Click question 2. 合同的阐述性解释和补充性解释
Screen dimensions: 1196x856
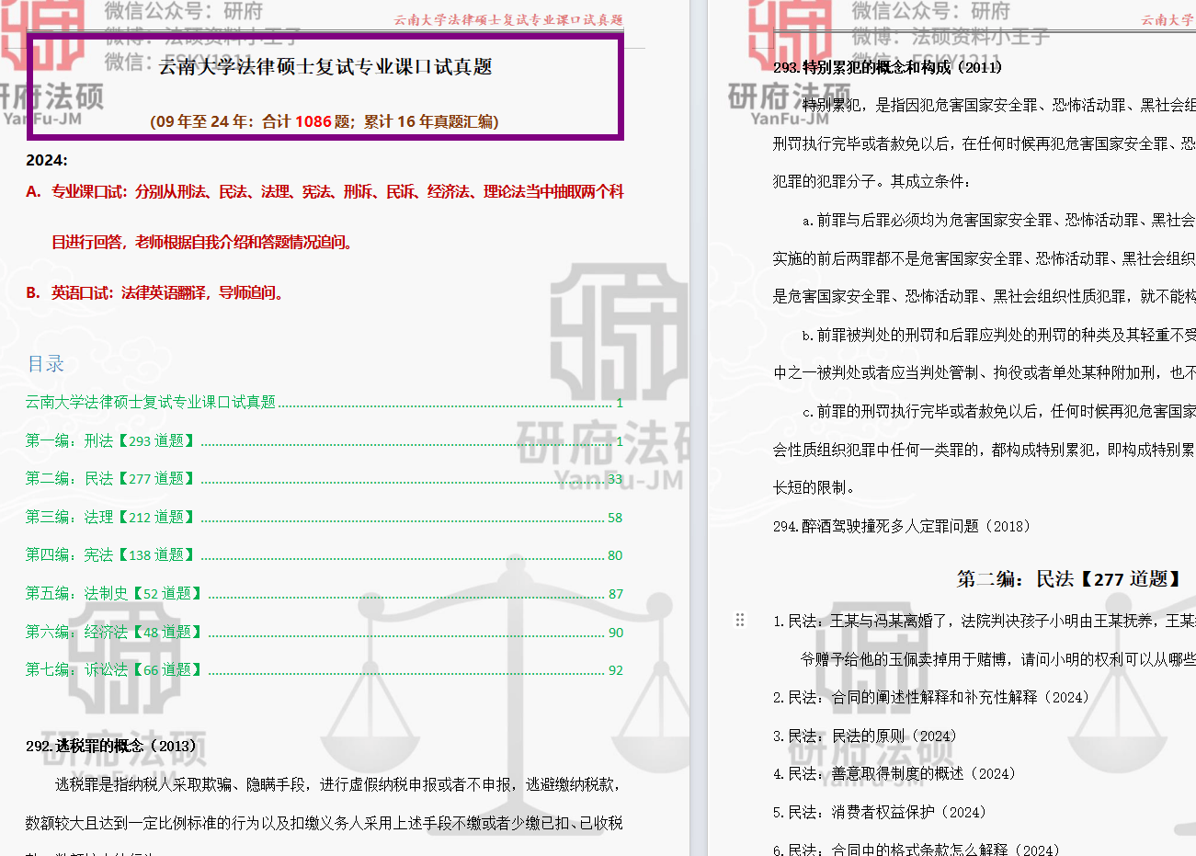(x=931, y=697)
